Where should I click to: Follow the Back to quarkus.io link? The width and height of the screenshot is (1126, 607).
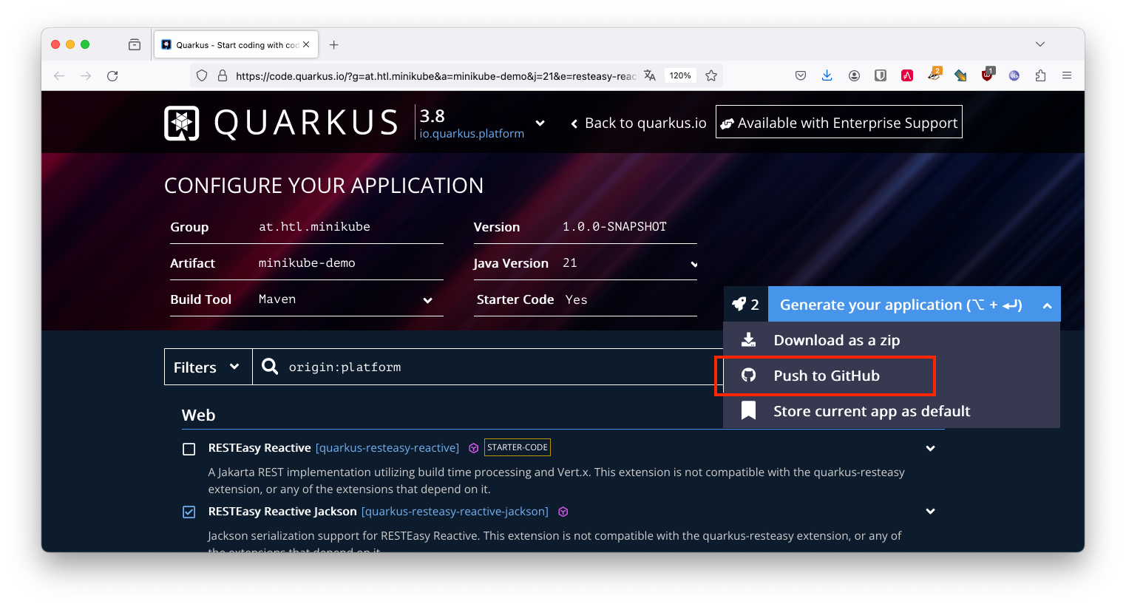click(x=639, y=123)
